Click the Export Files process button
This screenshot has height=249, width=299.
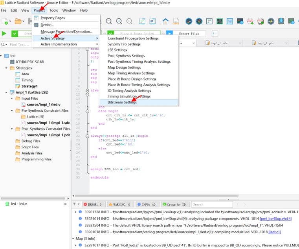tap(186, 34)
